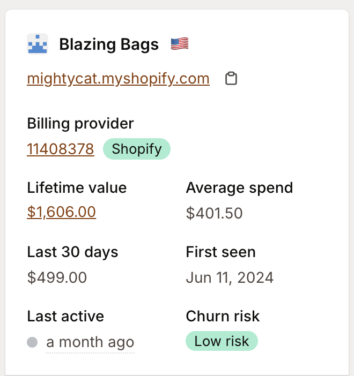Click the green Shopify badge
This screenshot has height=376, width=354.
137,149
